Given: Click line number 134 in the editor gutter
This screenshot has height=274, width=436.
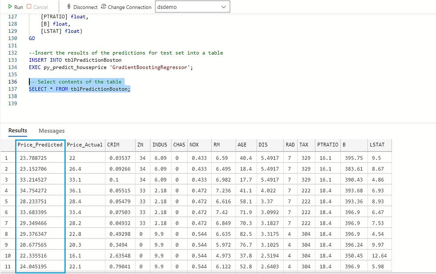Looking at the screenshot, I should 12,67.
